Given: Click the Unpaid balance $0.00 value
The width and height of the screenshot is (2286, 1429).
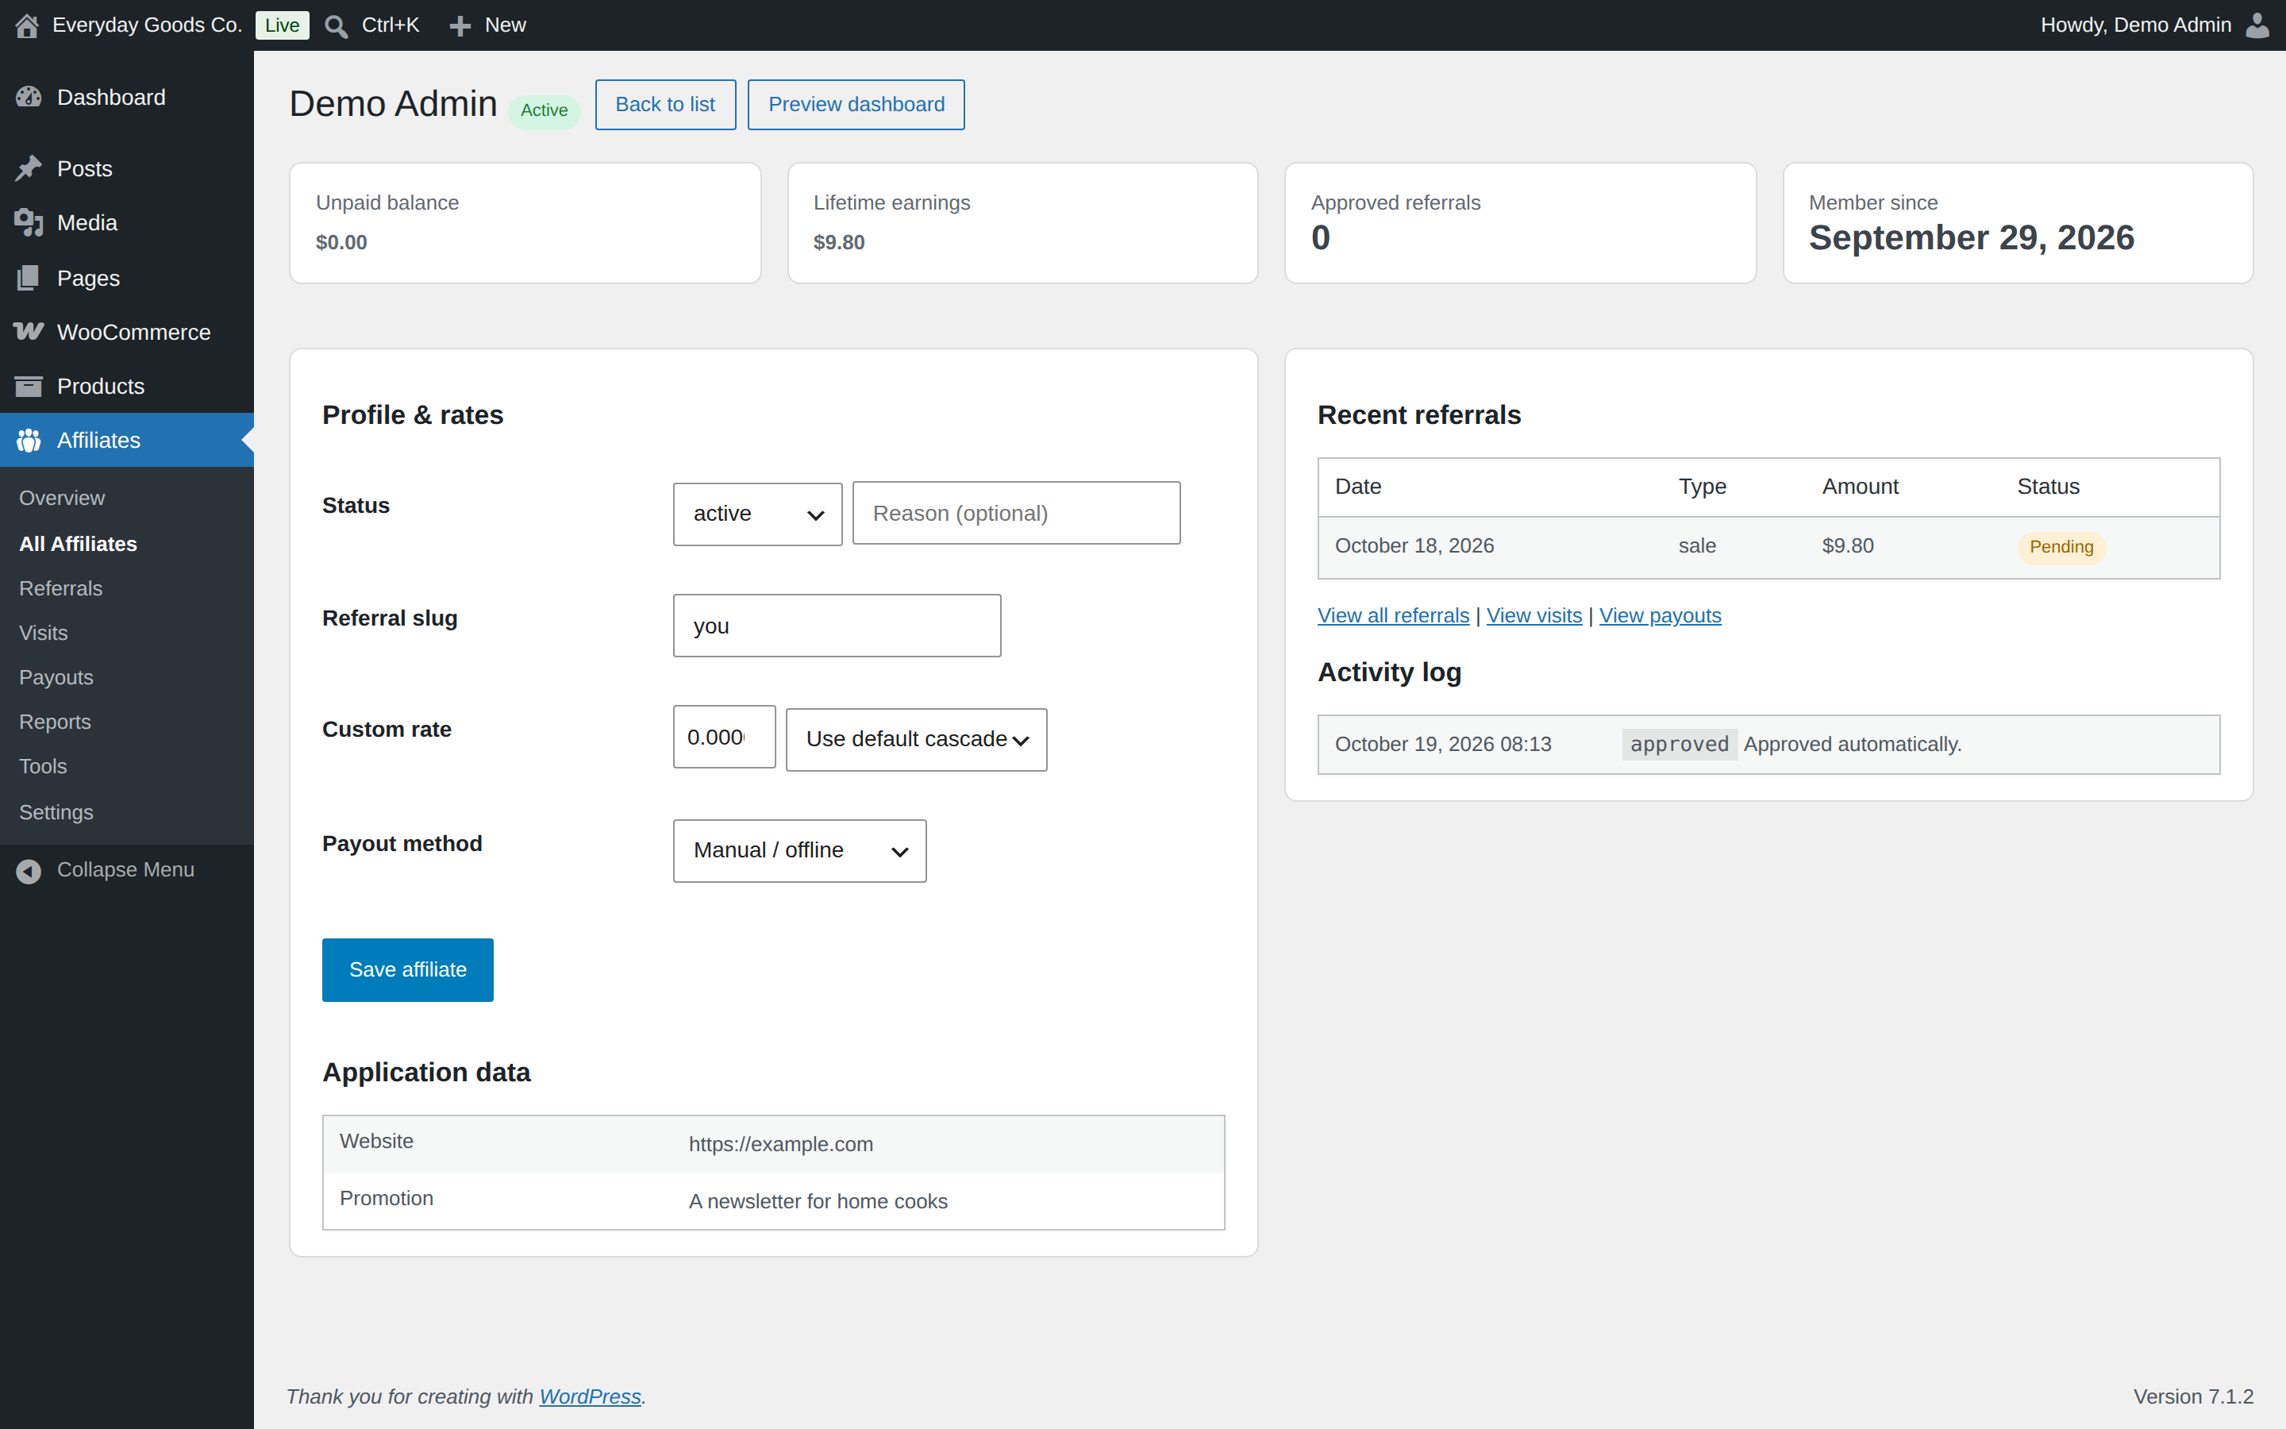Looking at the screenshot, I should (341, 242).
